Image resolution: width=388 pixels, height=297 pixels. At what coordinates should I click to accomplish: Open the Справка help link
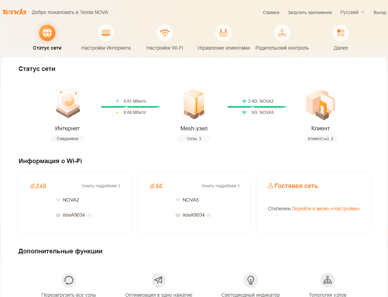[x=271, y=12]
